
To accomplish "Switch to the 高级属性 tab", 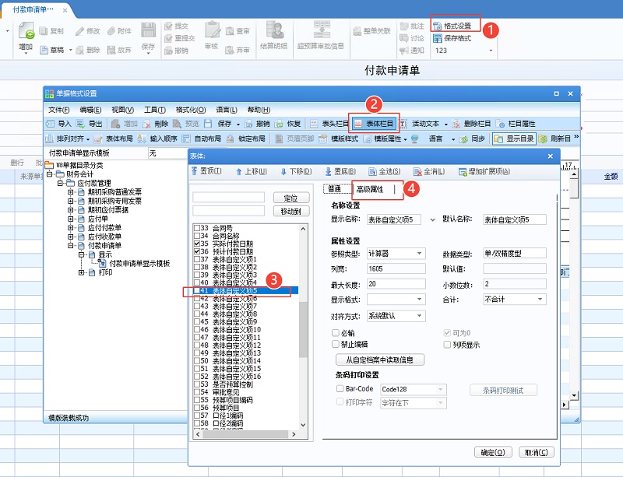I will 370,189.
